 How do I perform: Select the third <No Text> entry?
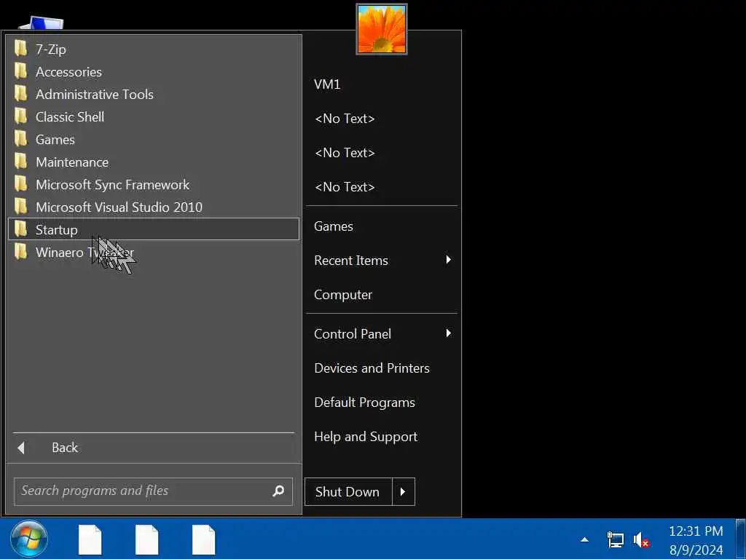tap(345, 187)
